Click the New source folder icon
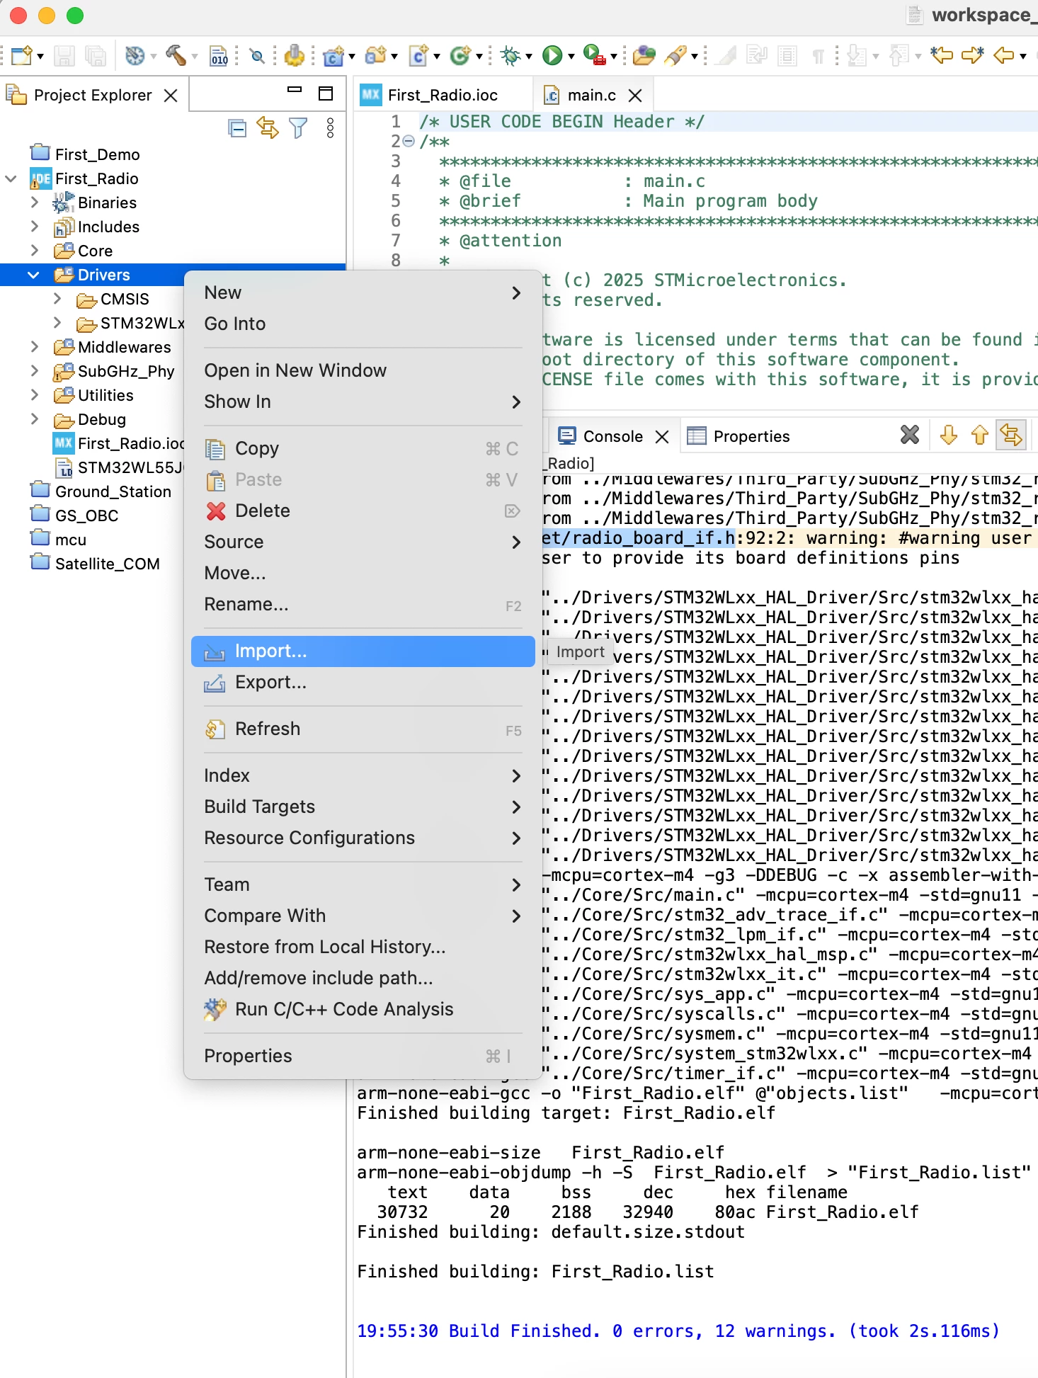The width and height of the screenshot is (1038, 1378). point(375,55)
